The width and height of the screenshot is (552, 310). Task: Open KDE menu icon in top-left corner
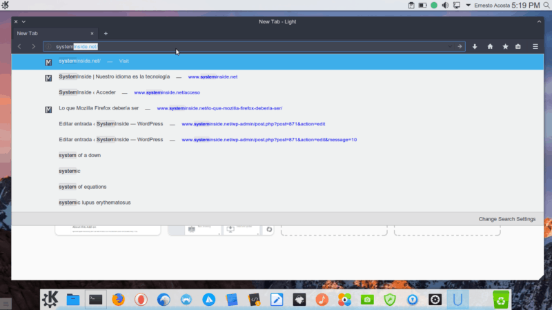point(5,6)
